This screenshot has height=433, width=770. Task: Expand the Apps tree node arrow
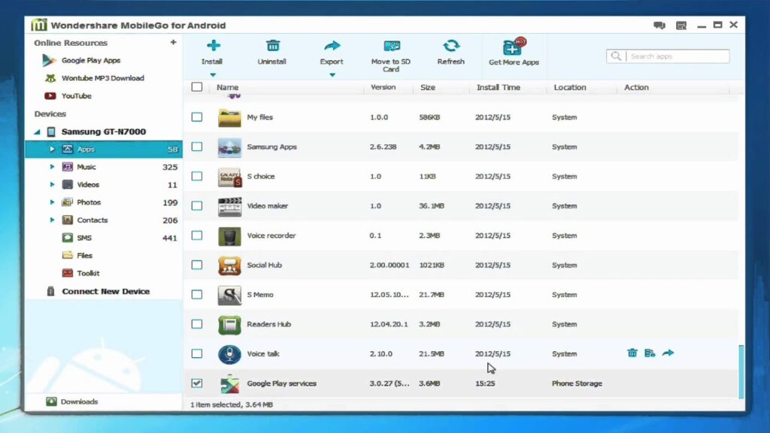(52, 150)
